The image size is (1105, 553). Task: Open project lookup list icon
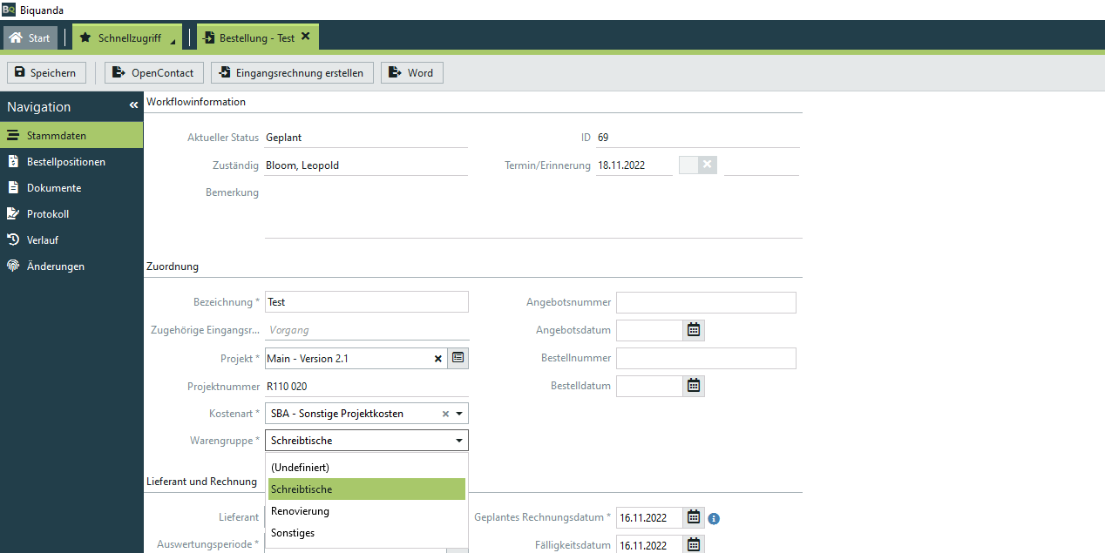click(458, 358)
